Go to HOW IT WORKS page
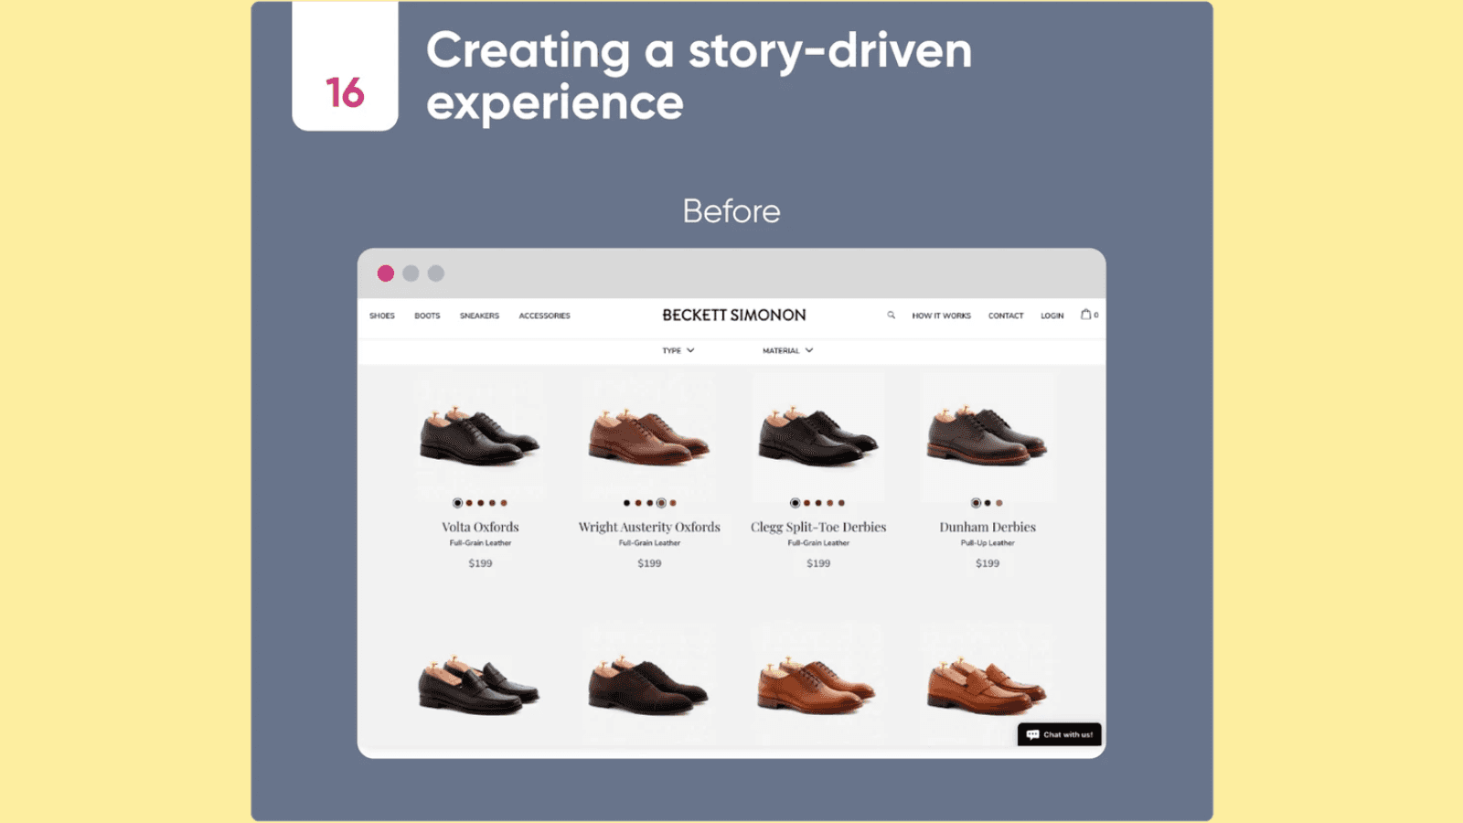This screenshot has height=823, width=1463. [x=941, y=315]
